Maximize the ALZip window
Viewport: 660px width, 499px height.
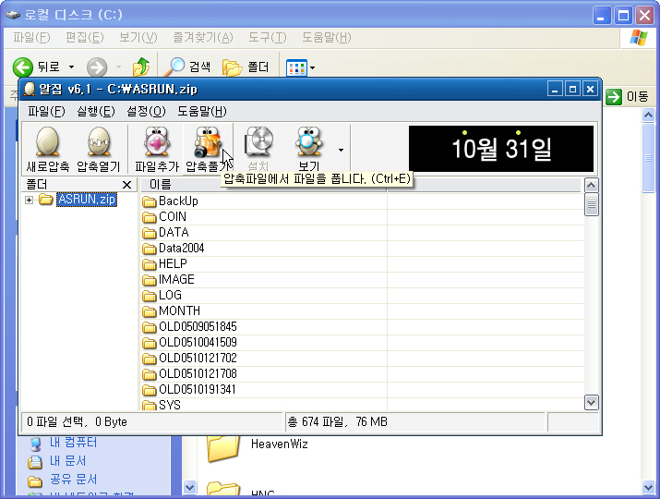(572, 90)
